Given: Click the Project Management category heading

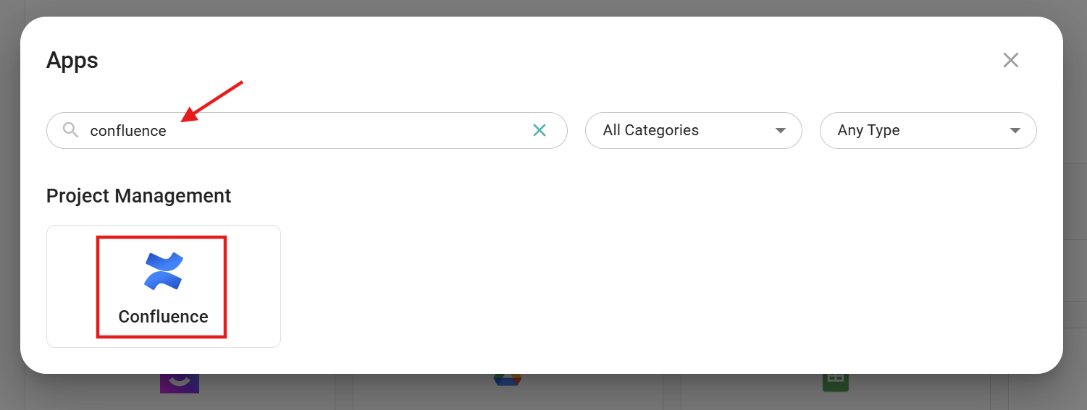Looking at the screenshot, I should tap(138, 196).
